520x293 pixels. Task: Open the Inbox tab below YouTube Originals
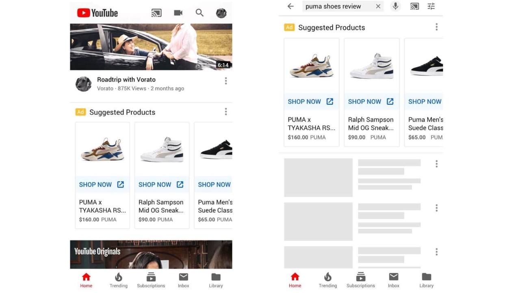pos(184,280)
